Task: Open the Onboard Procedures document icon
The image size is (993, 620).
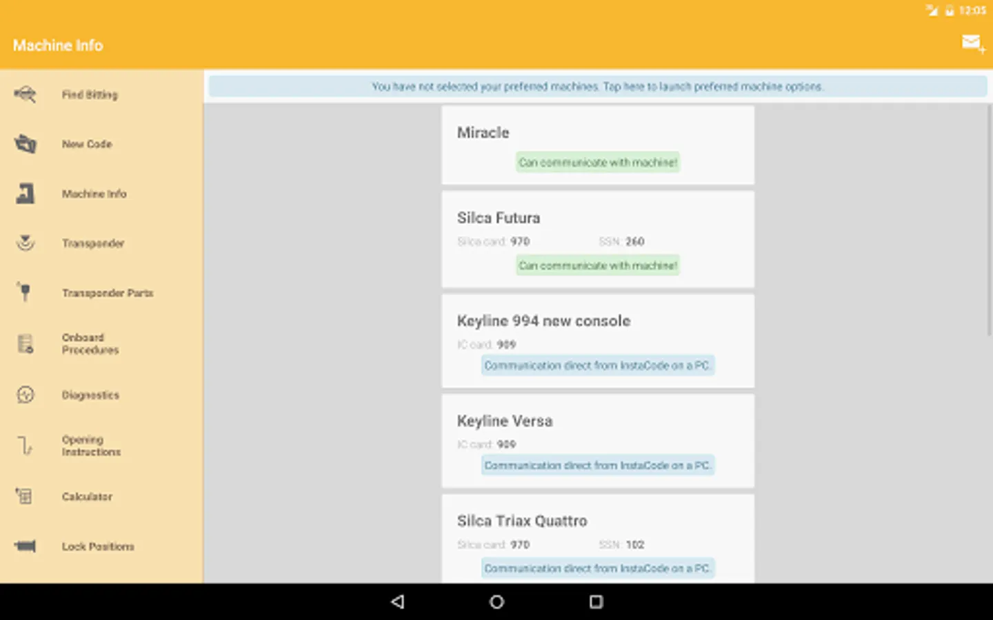Action: (x=25, y=343)
